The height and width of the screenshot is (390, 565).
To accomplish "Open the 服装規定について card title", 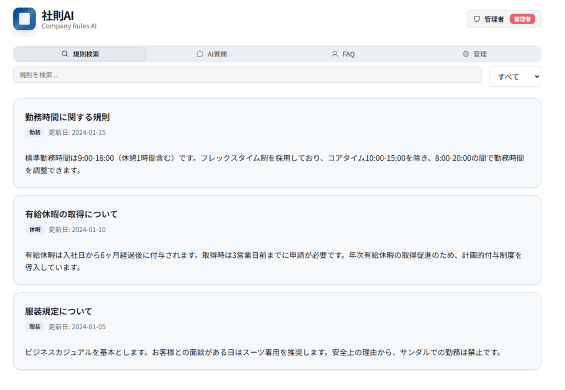I will tap(59, 312).
